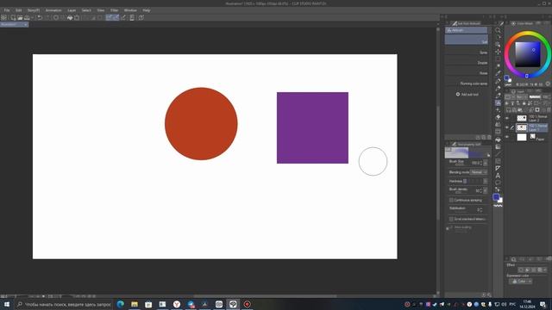
Task: Open the File menu
Action: pyautogui.click(x=7, y=10)
